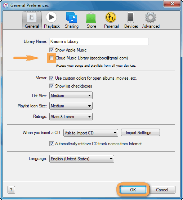Click the 'When you insert a CD:' label
Image resolution: width=183 pixels, height=200 pixels.
pyautogui.click(x=42, y=133)
